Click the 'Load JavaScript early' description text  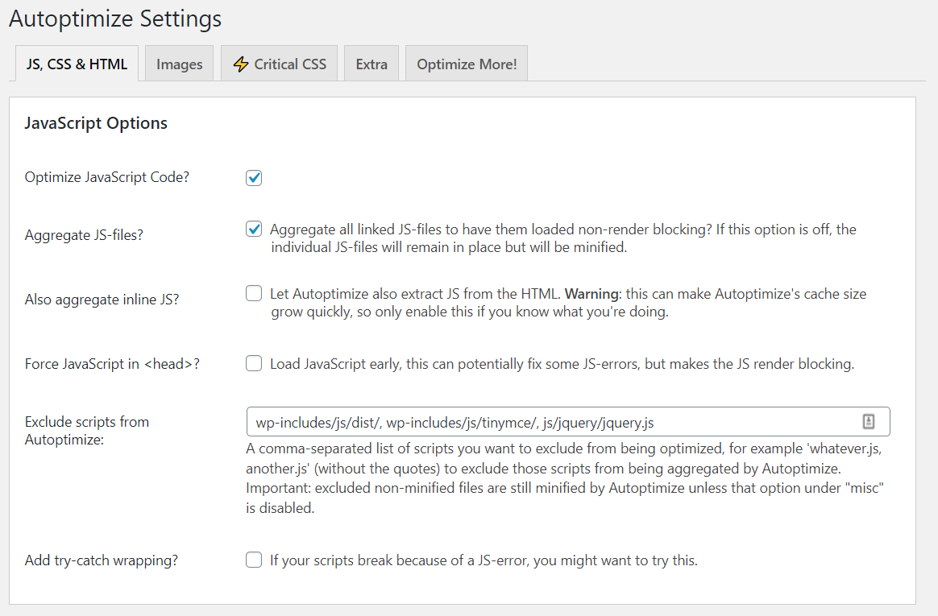click(562, 364)
